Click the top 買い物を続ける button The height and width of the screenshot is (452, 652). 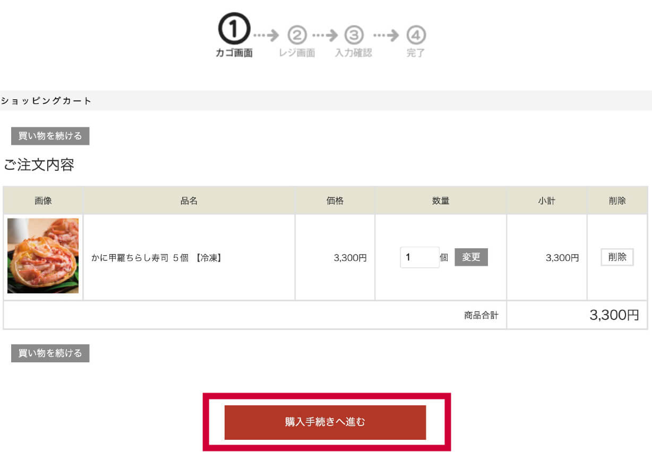(50, 136)
